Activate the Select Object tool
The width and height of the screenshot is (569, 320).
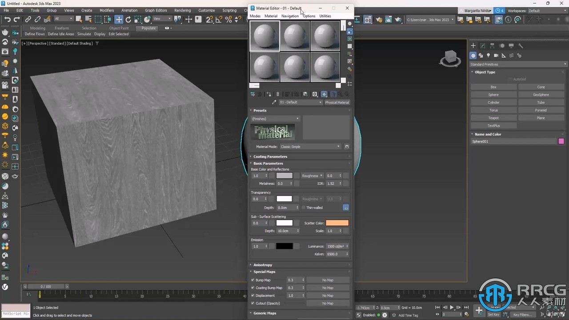[79, 19]
